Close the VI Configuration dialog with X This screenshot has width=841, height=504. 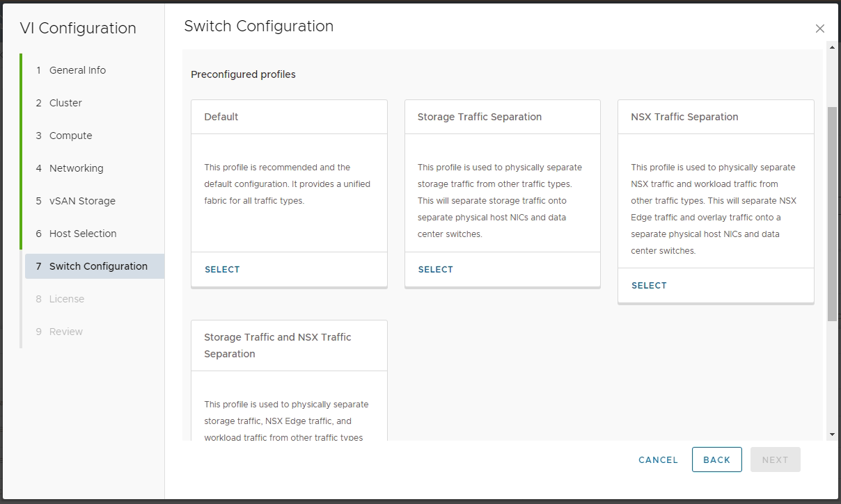819,29
